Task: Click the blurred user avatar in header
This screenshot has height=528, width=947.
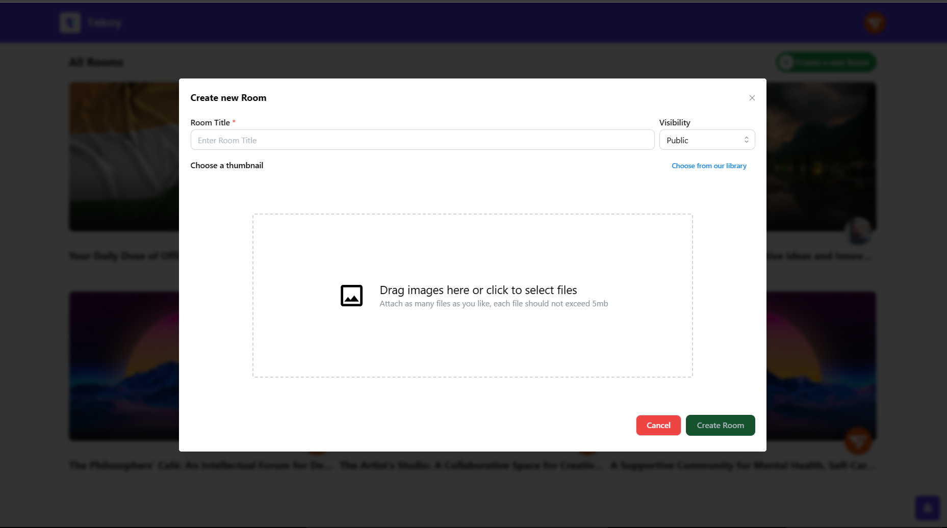Action: [x=875, y=23]
